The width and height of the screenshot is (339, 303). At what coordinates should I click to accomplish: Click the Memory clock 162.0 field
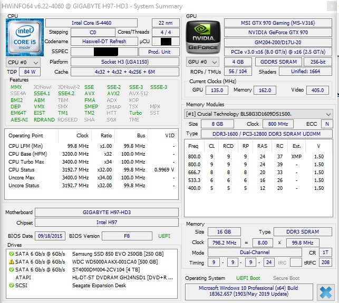[265, 90]
